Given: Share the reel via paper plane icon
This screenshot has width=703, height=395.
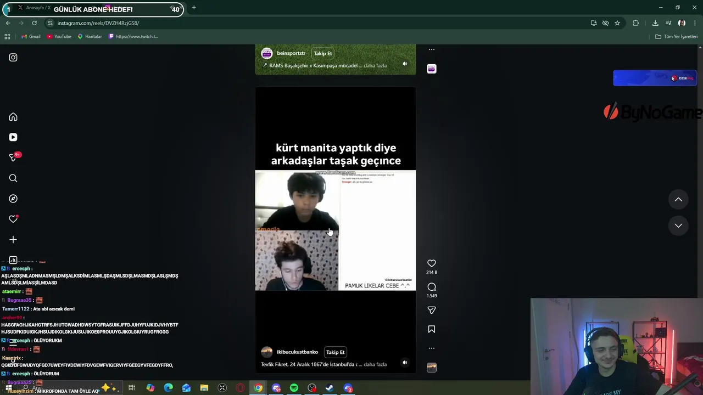Looking at the screenshot, I should pyautogui.click(x=432, y=310).
